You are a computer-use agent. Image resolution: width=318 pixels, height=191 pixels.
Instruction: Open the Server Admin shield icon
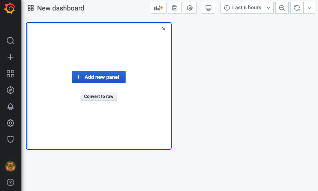pos(10,139)
